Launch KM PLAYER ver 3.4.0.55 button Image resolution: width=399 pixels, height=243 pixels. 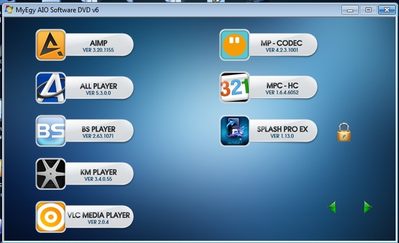(99, 174)
